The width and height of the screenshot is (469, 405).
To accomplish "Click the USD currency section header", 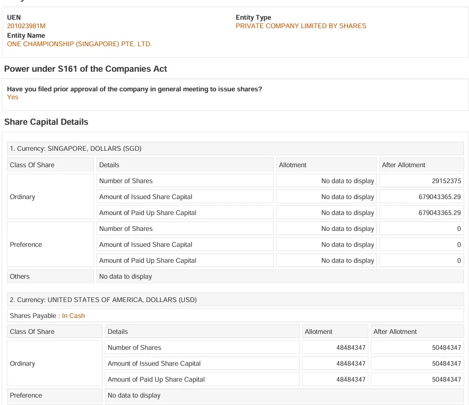I will coord(235,300).
